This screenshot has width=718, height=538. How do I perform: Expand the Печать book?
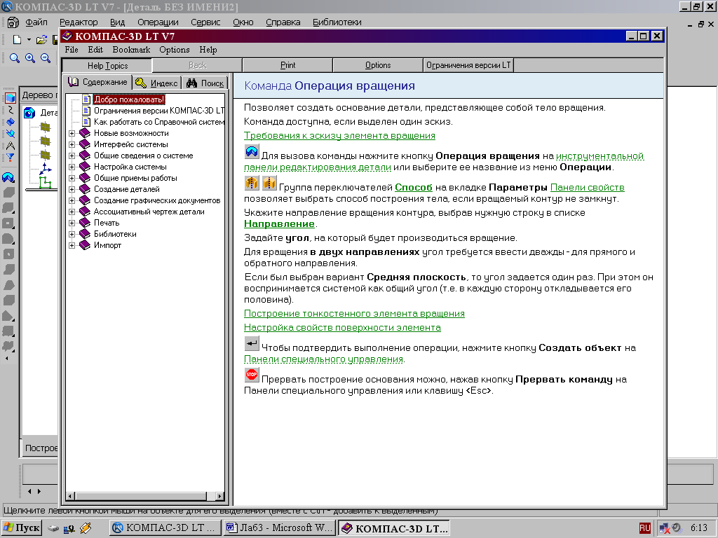72,223
